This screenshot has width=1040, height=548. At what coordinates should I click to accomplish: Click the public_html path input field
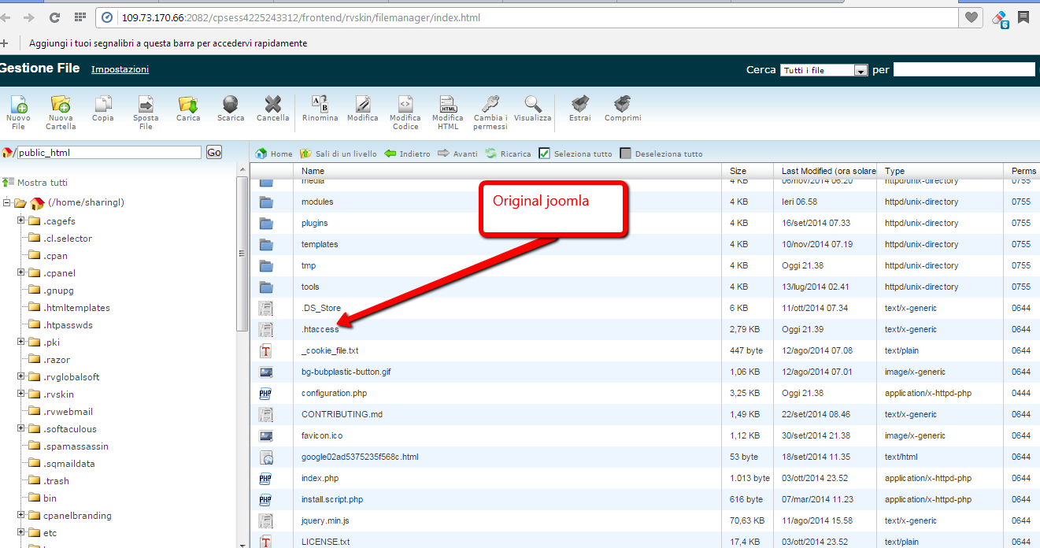[x=109, y=153]
